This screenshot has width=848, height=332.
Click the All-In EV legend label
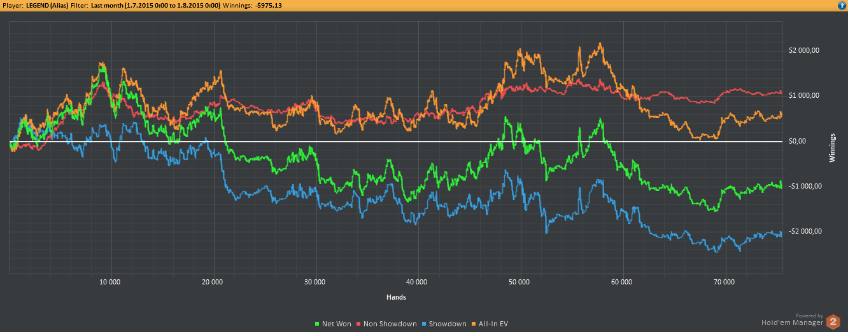click(493, 324)
